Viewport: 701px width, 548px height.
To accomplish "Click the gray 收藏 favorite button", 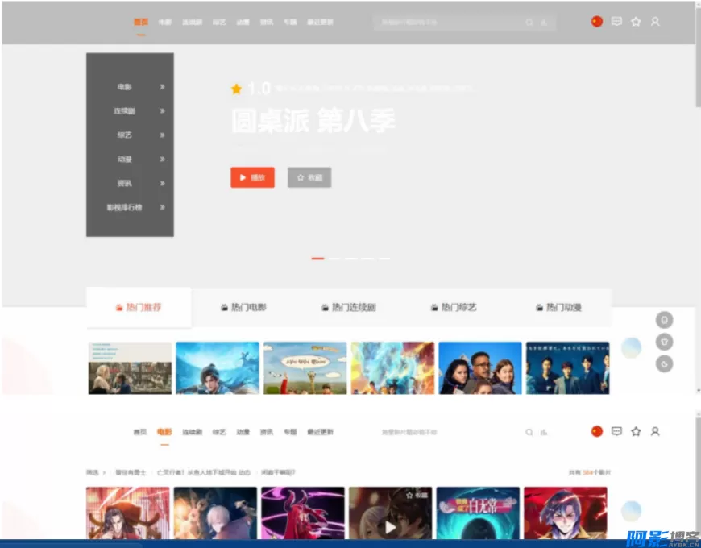I will point(309,177).
